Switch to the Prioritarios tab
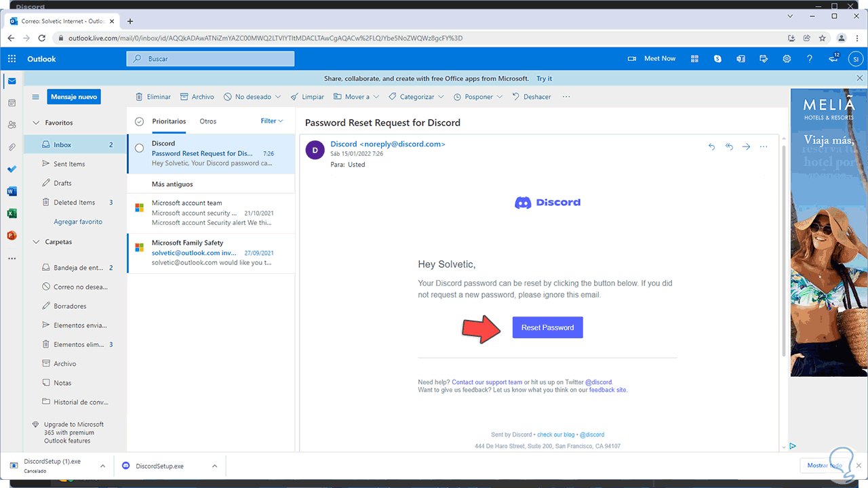Viewport: 868px width, 488px height. coord(169,121)
